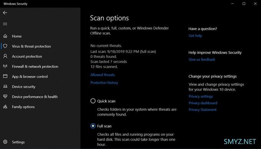The width and height of the screenshot is (261, 149).
Task: Click 'Change your privacy settings' heading
Action: (x=213, y=76)
